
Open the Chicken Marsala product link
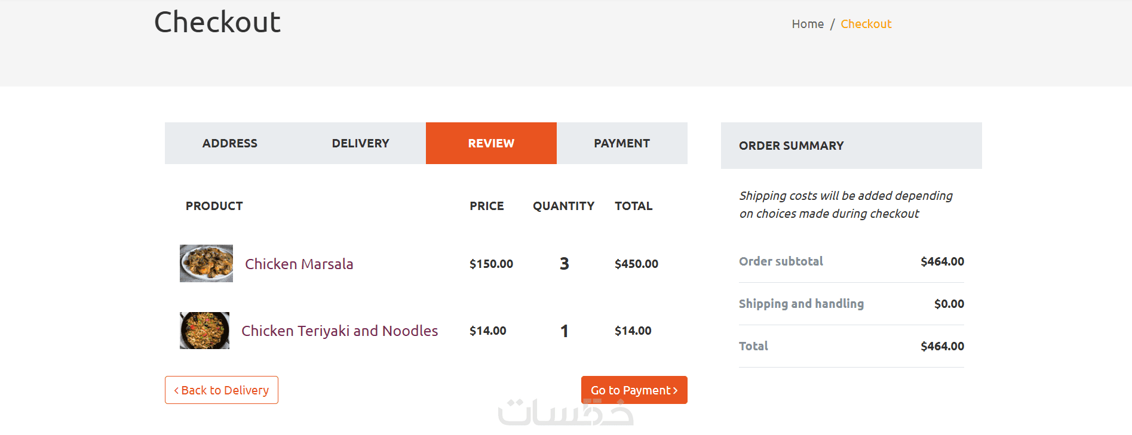click(x=299, y=264)
